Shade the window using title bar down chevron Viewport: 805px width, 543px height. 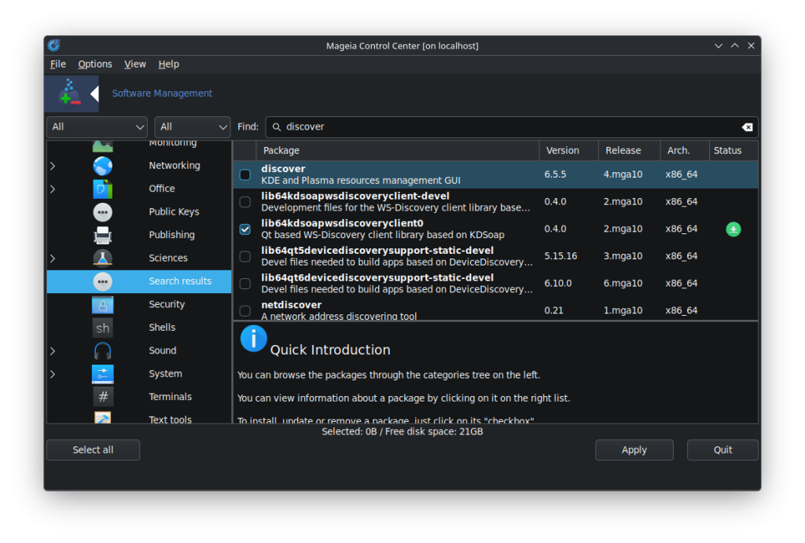tap(719, 46)
